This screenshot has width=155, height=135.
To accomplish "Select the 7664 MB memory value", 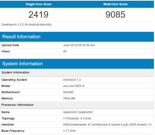I will point(69,98).
